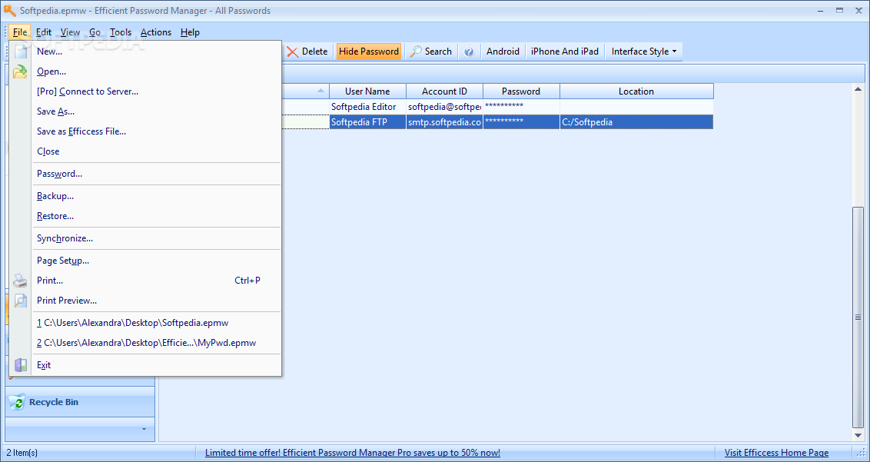Open the Tools menu
Viewport: 870px width, 462px height.
coord(121,32)
